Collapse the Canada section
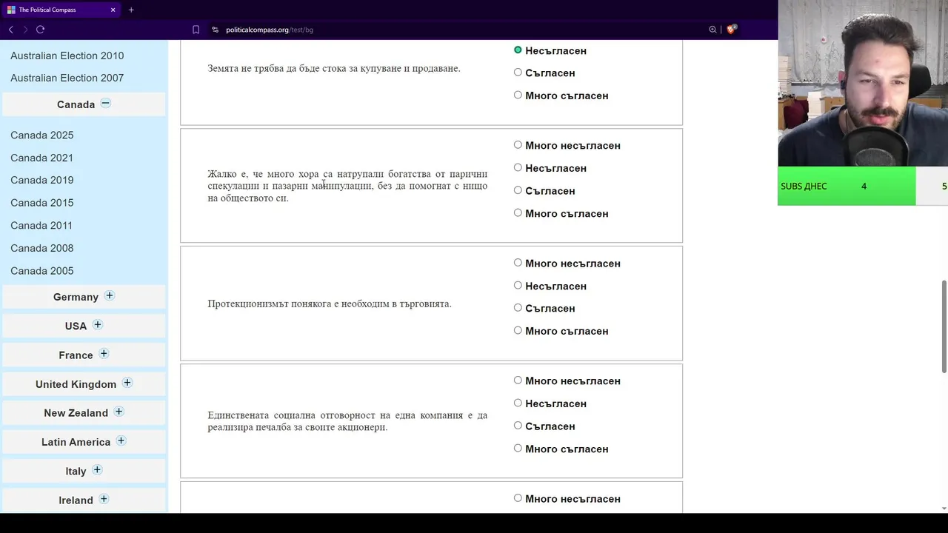Viewport: 948px width, 533px height. (x=106, y=104)
